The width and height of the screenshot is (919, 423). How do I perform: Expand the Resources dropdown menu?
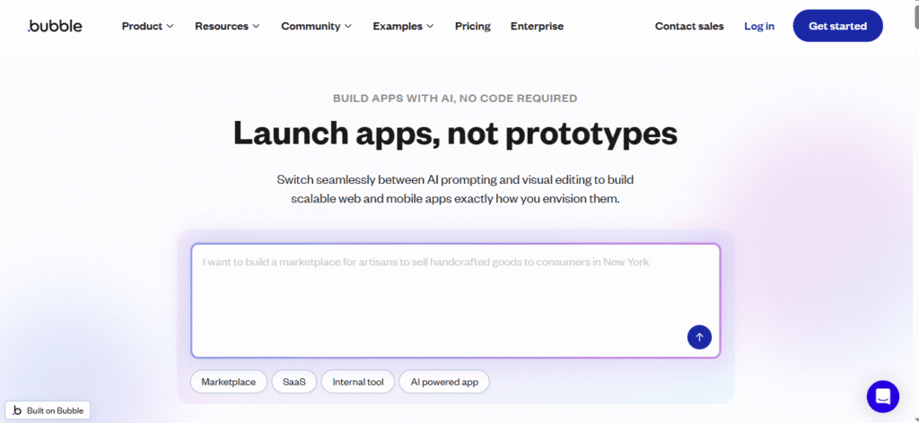(x=227, y=26)
